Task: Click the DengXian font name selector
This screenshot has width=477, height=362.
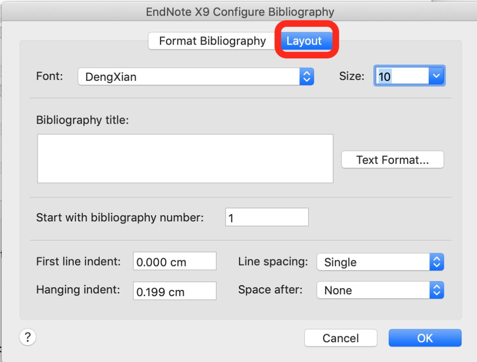Action: (189, 77)
